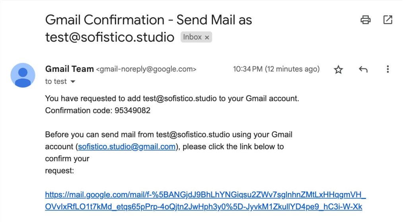Open the email in a new window
The image size is (407, 222).
[388, 19]
